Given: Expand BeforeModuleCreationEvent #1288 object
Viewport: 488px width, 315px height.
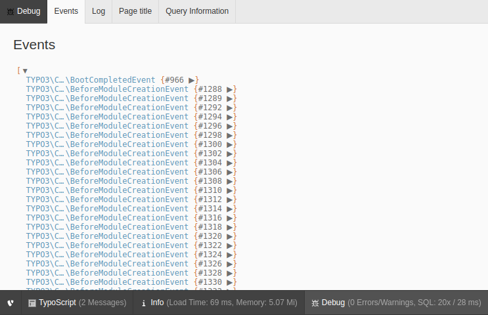Looking at the screenshot, I should tap(230, 89).
